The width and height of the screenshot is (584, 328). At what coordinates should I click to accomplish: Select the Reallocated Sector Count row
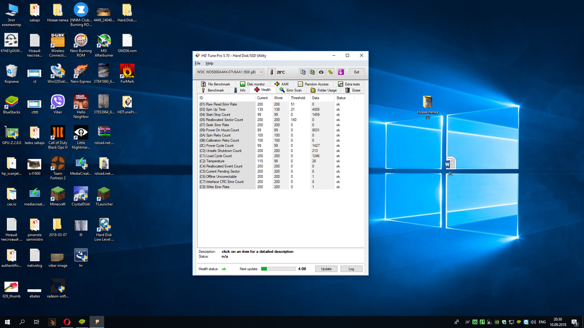click(221, 120)
